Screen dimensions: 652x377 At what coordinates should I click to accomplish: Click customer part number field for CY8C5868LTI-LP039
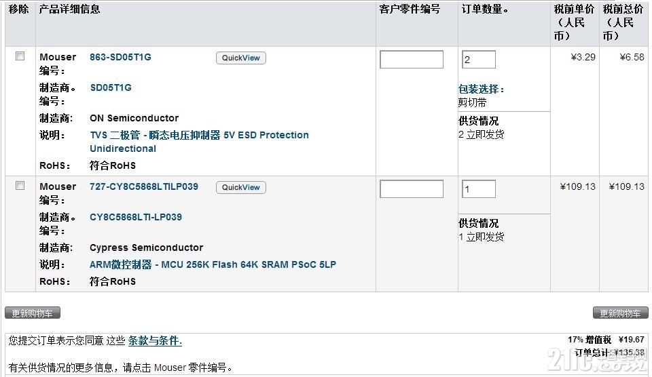click(x=412, y=189)
